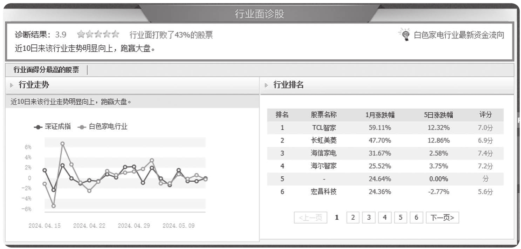Expand the 行业走势 section arrow
This screenshot has height=249, width=521.
[x=12, y=85]
